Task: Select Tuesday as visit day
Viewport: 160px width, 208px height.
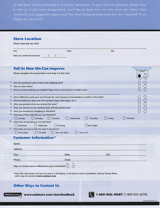Action: (49, 118)
